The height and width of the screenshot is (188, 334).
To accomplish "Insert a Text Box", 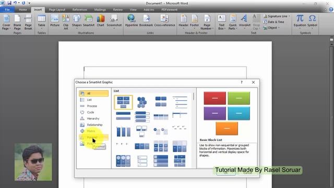I will [x=221, y=22].
